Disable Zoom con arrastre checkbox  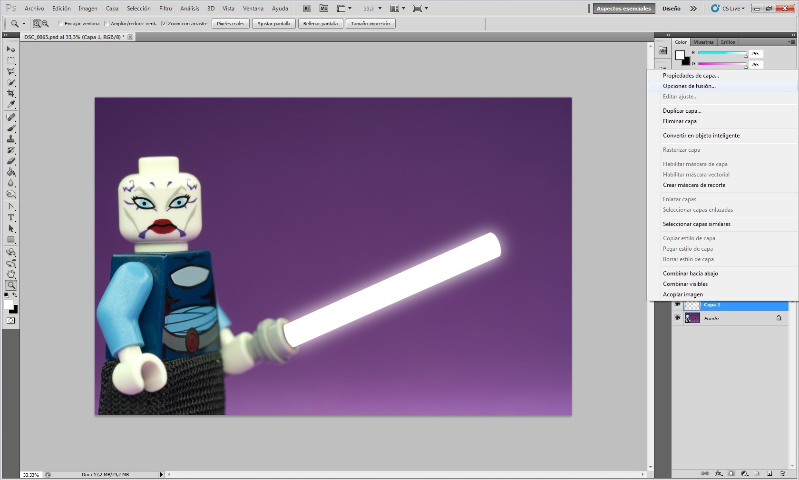click(x=164, y=24)
